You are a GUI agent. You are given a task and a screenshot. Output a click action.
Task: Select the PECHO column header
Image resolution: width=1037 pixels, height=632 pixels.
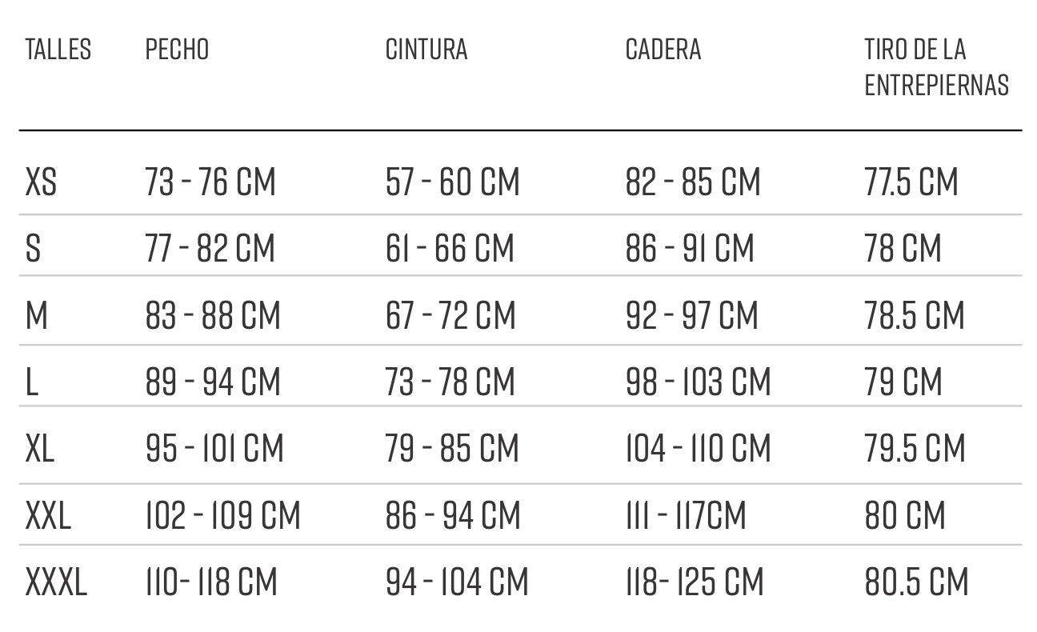coord(177,50)
